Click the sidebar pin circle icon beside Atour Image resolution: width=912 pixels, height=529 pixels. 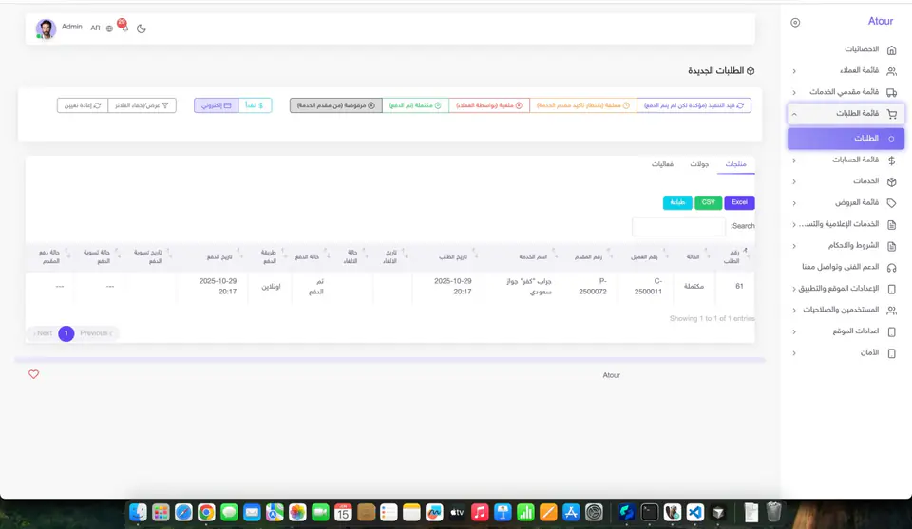pos(795,22)
